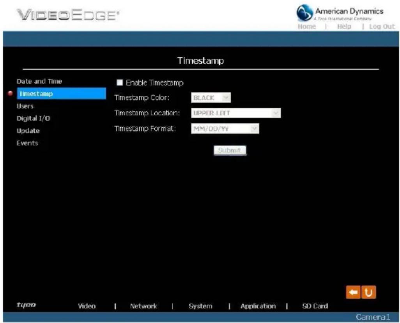
Task: Click the Camera1 label
Action: pyautogui.click(x=373, y=317)
